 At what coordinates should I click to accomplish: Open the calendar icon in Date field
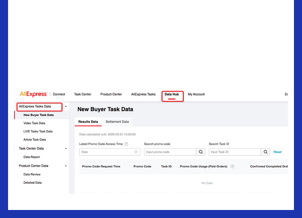click(136, 152)
